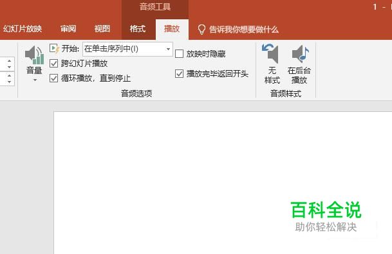
Task: Click the lower spinner's up arrow
Action: pyautogui.click(x=9, y=75)
